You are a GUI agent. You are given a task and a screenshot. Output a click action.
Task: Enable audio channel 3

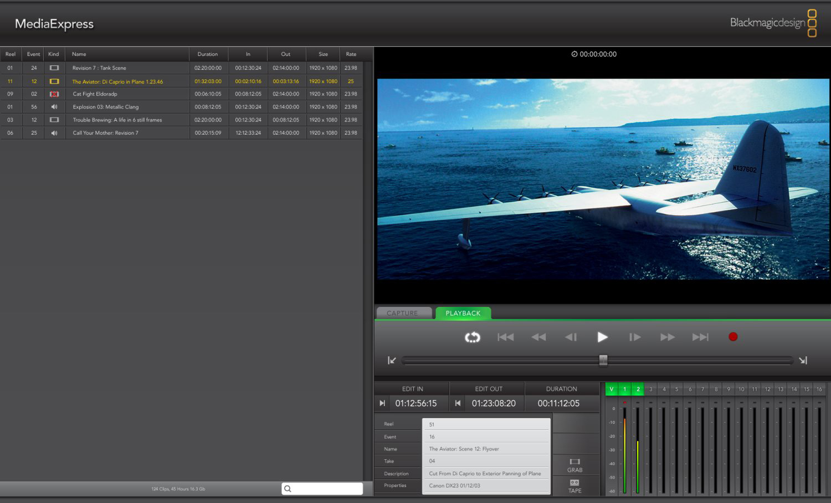651,389
